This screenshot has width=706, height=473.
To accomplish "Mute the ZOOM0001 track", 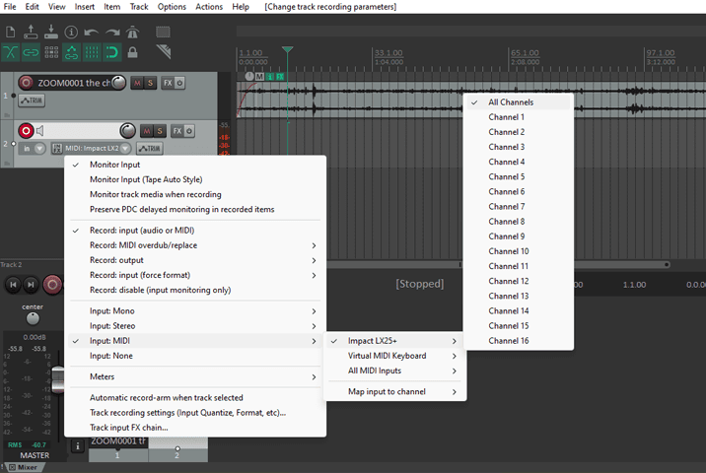I will (137, 83).
